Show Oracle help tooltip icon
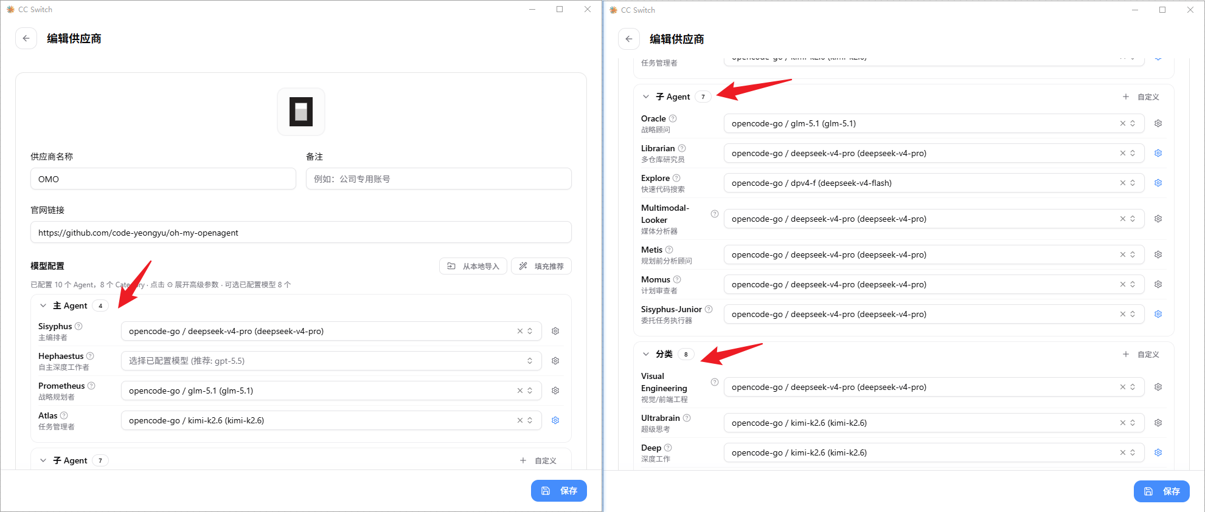This screenshot has height=512, width=1205. pos(673,118)
